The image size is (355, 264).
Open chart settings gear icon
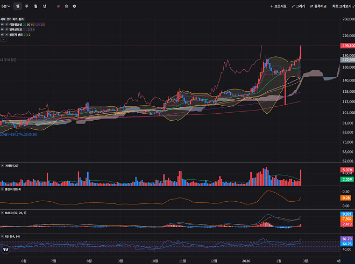point(74,6)
